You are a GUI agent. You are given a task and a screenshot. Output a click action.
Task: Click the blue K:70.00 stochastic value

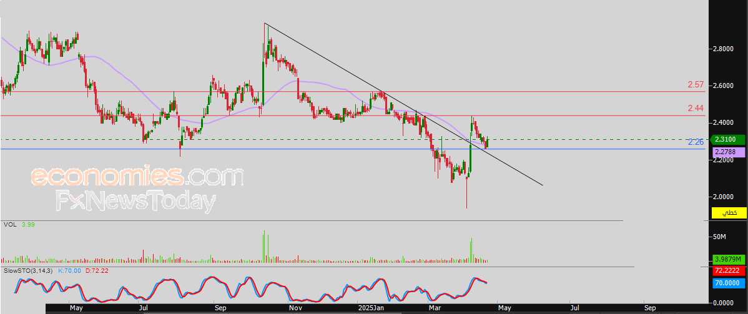[x=70, y=270]
